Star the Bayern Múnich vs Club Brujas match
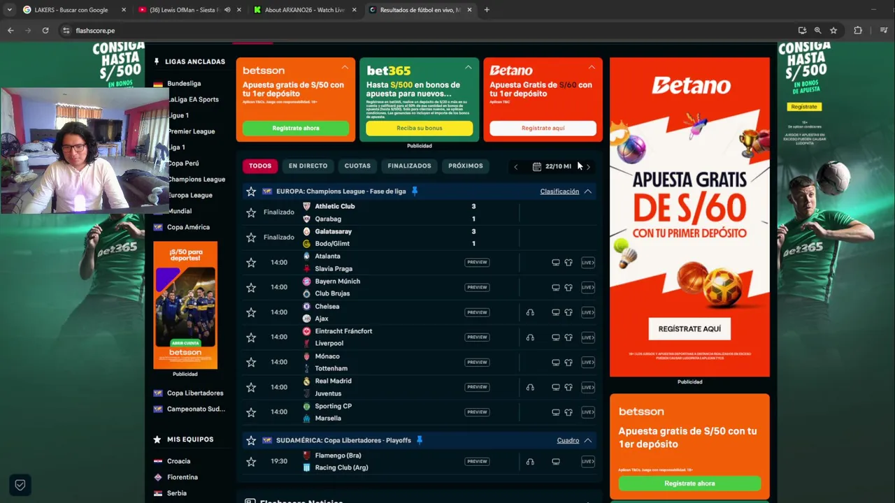 point(251,287)
